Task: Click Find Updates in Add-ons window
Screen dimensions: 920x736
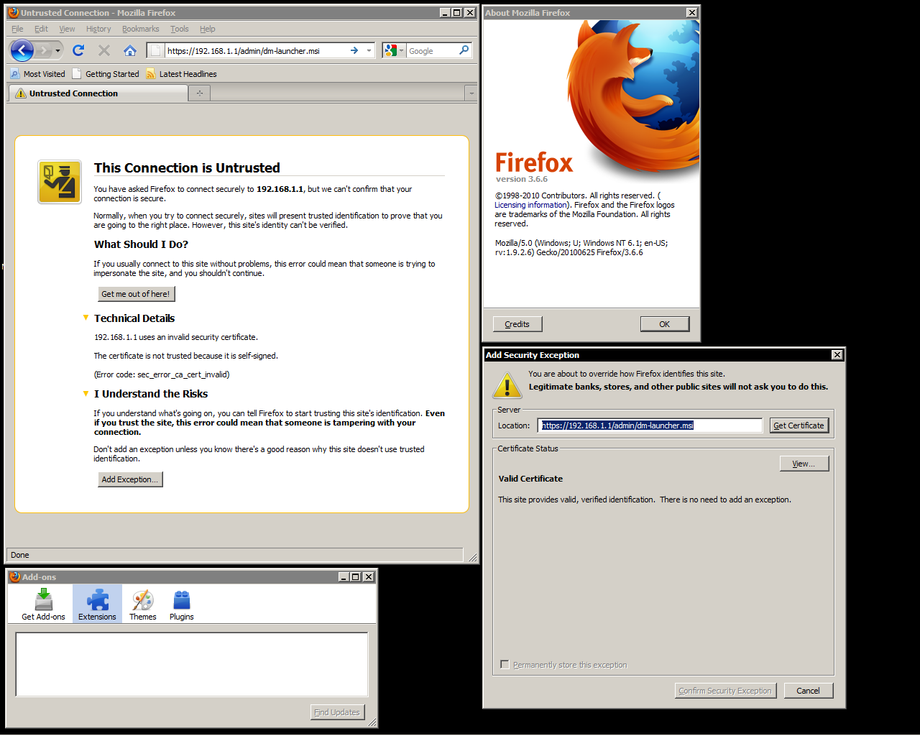Action: tap(338, 712)
